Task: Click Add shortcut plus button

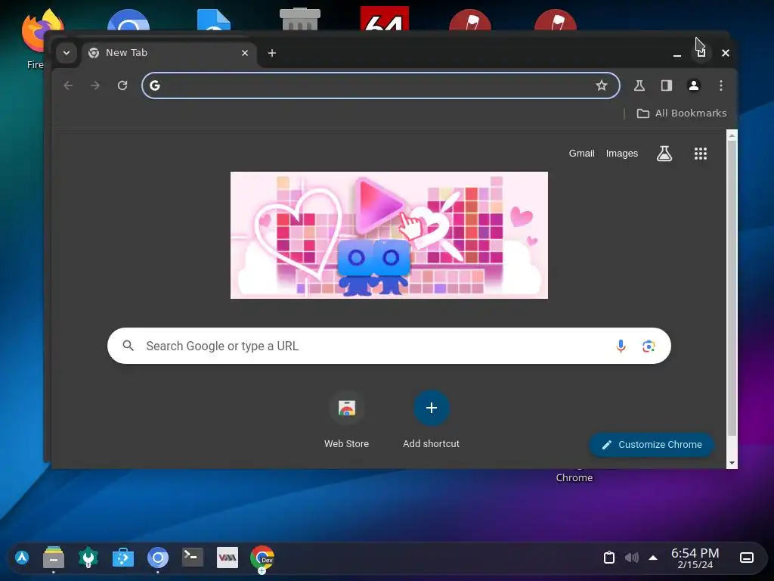Action: [432, 408]
